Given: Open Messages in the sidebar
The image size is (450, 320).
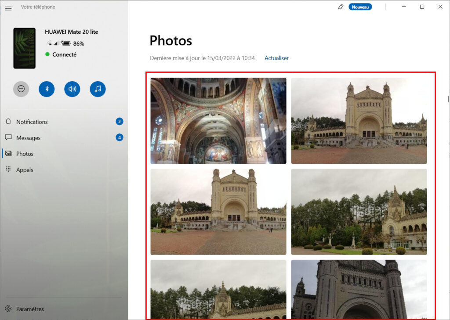Looking at the screenshot, I should (64, 138).
